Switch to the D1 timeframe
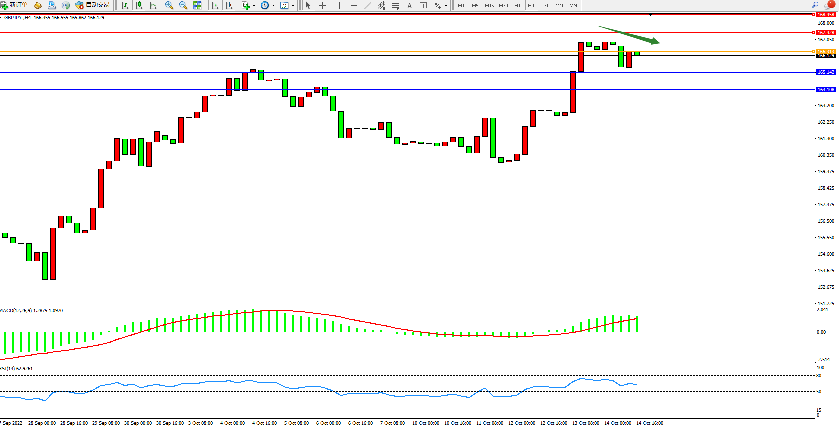Screen dimensions: 839x427 point(545,5)
